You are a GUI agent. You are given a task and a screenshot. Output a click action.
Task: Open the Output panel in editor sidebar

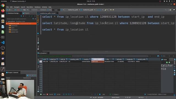tap(38, 40)
